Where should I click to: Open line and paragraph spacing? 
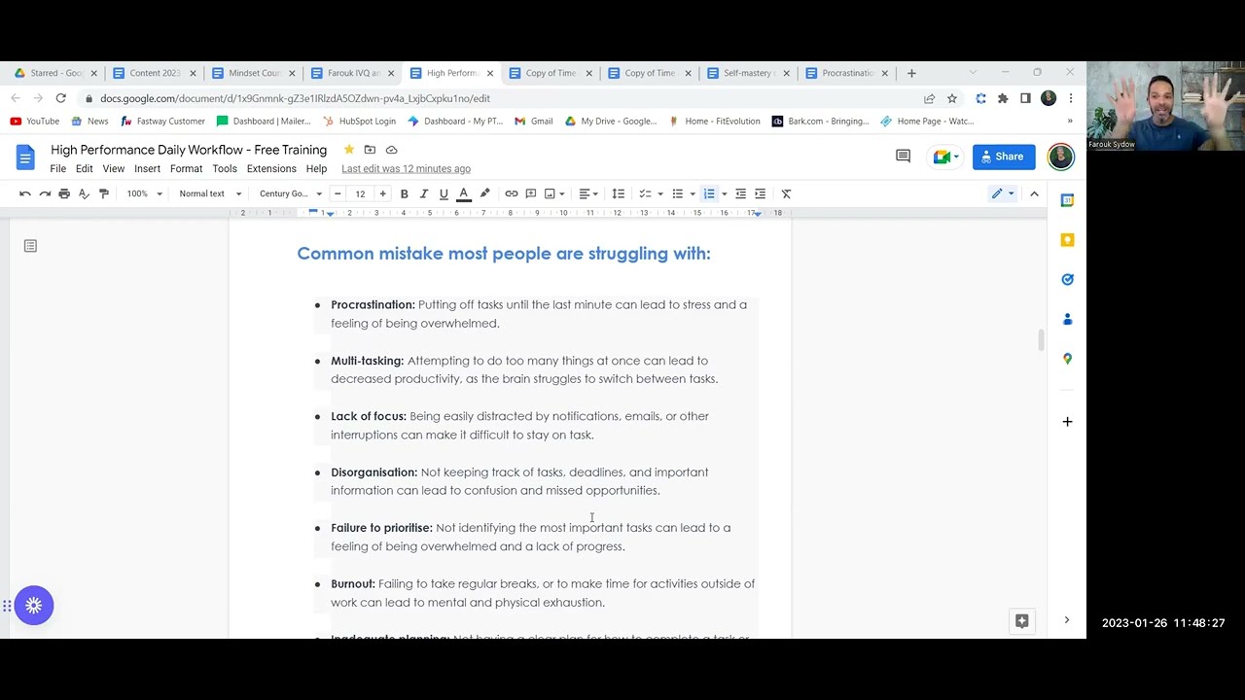coord(618,193)
